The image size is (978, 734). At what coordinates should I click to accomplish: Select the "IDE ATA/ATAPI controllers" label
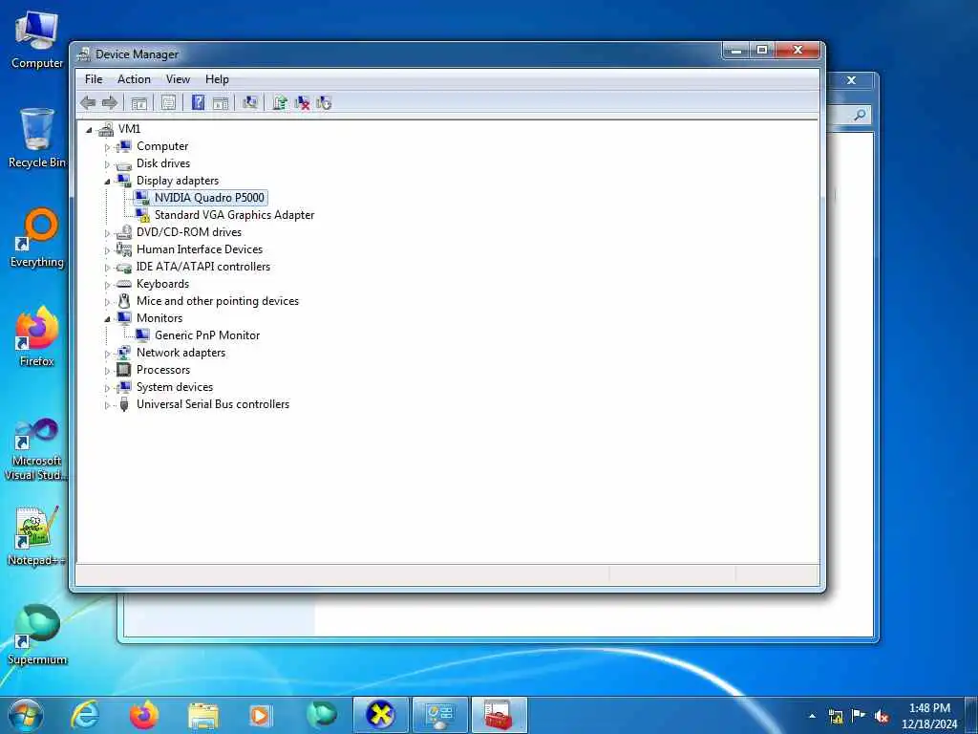click(203, 267)
